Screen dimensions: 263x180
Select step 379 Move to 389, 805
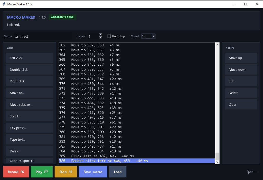pyautogui.click(x=137, y=127)
